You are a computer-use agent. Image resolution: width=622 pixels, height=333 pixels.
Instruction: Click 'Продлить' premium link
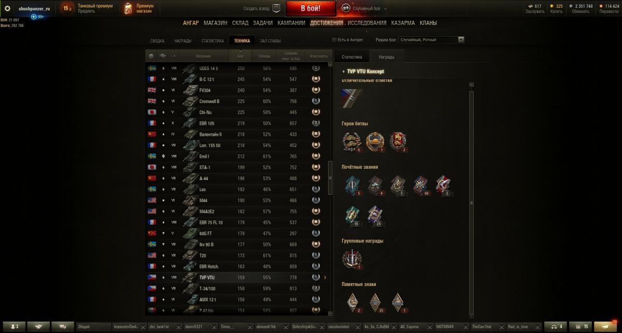point(87,11)
